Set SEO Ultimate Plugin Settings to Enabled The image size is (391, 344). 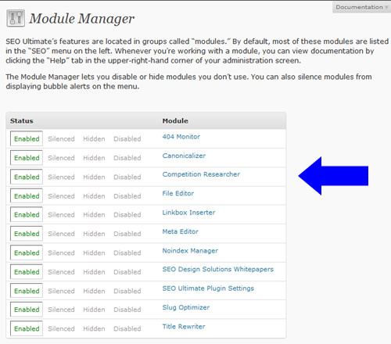[27, 291]
